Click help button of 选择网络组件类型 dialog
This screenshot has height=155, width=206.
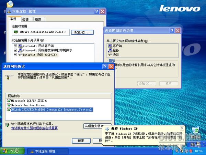coord(172,31)
